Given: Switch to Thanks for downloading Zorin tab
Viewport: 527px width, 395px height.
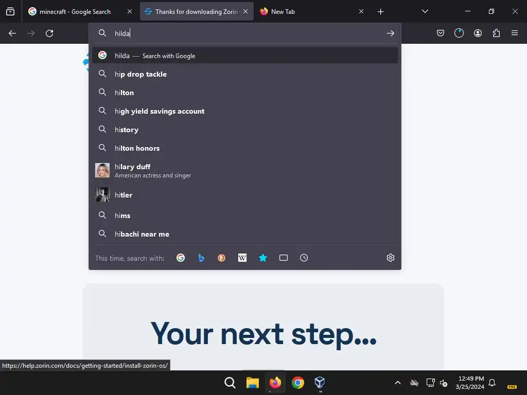Looking at the screenshot, I should (x=196, y=12).
